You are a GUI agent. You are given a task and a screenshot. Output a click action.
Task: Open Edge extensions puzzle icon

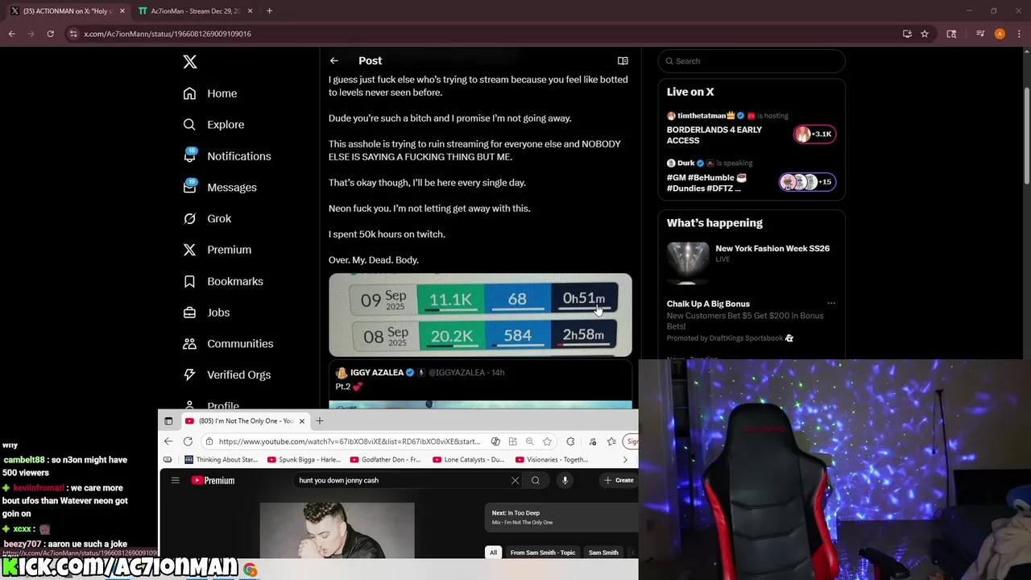click(570, 441)
